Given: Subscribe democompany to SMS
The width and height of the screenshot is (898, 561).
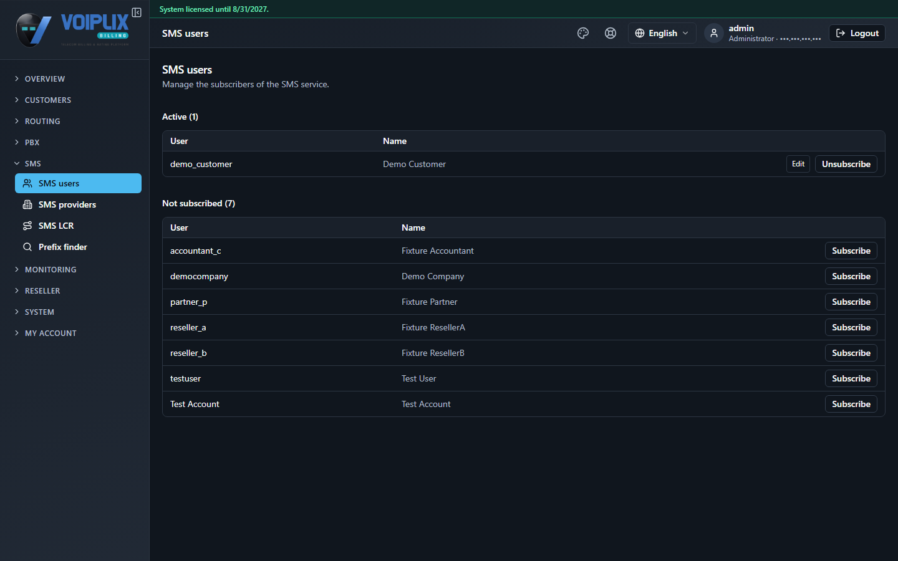Looking at the screenshot, I should click(x=851, y=276).
